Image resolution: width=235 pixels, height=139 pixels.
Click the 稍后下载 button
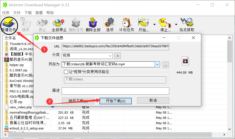point(78,101)
